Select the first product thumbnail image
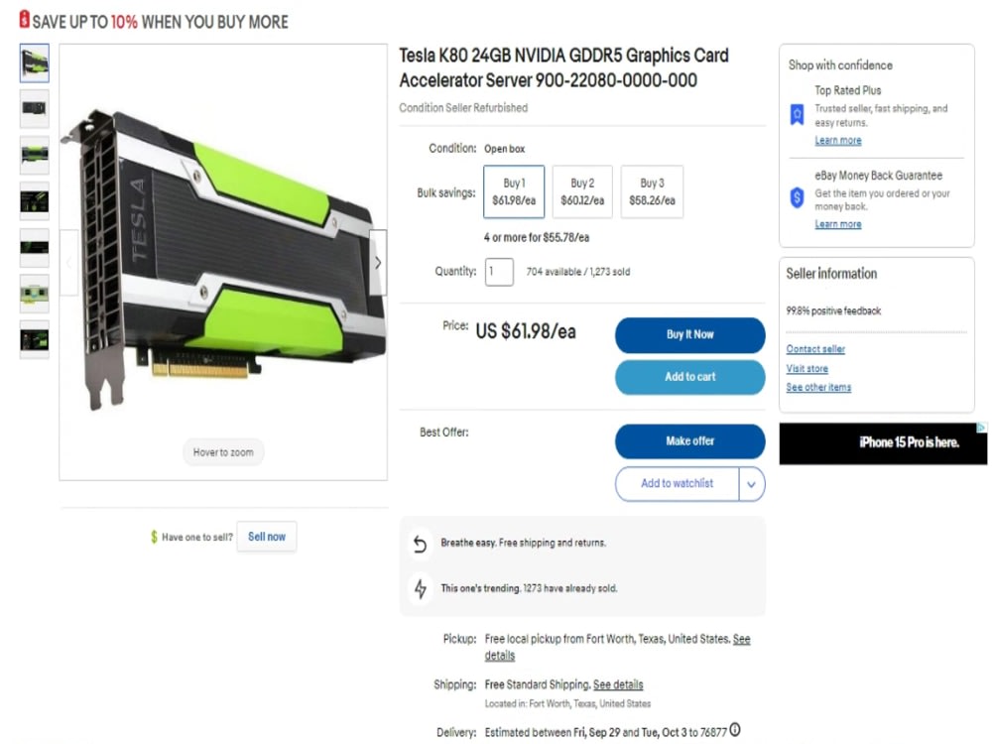Image resolution: width=992 pixels, height=744 pixels. pyautogui.click(x=34, y=63)
